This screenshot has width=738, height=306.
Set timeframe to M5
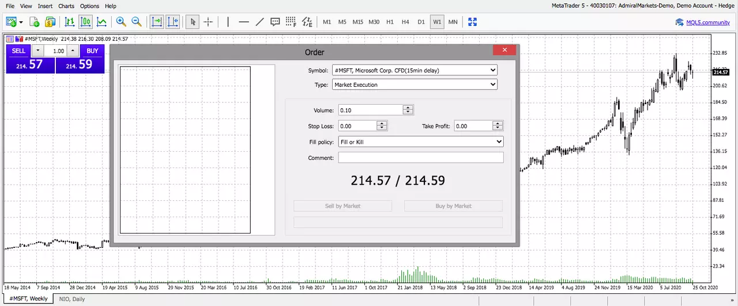(342, 22)
